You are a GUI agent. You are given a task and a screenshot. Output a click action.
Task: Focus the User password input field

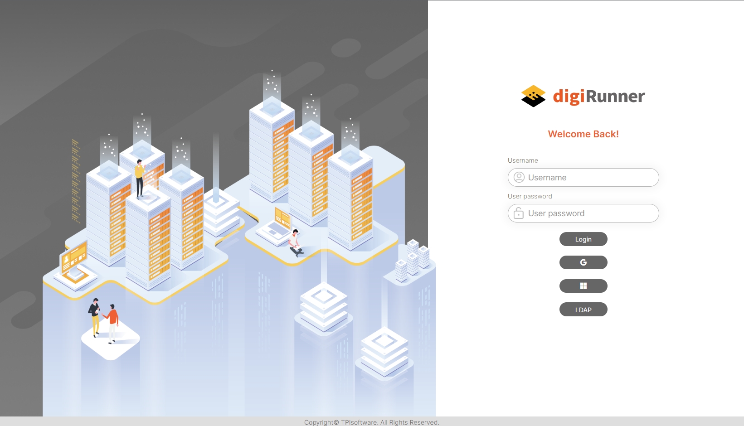click(589, 213)
